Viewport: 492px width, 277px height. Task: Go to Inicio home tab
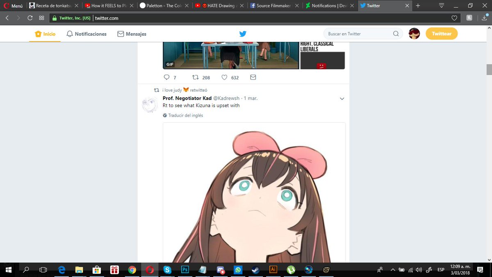pyautogui.click(x=45, y=34)
